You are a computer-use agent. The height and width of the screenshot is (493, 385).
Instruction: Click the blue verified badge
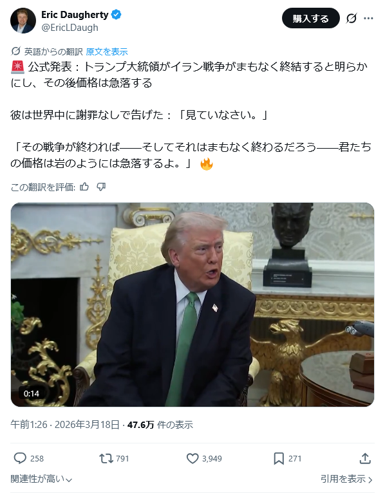point(116,14)
